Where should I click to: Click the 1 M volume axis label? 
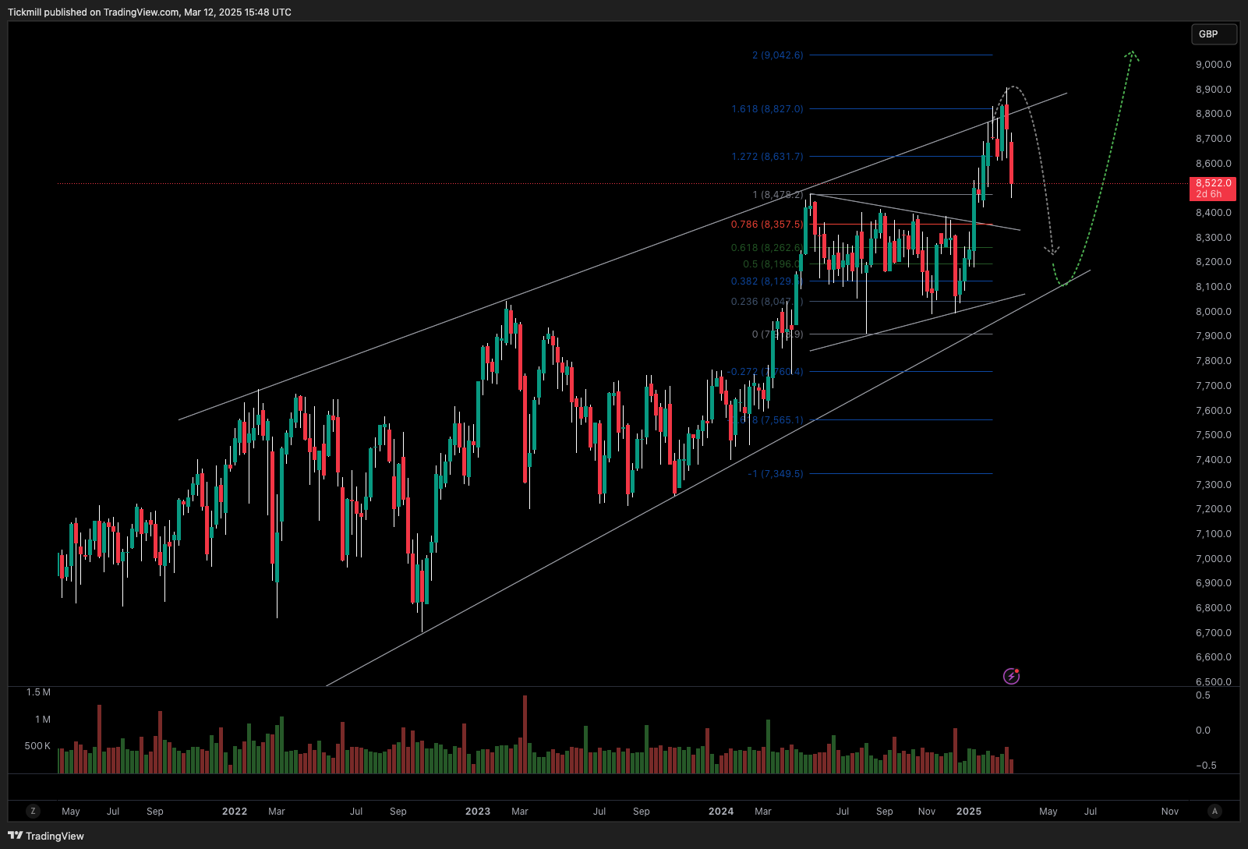[x=43, y=720]
